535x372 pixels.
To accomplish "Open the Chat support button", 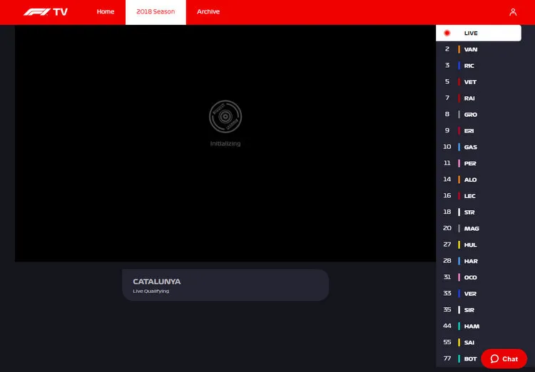I will 504,358.
